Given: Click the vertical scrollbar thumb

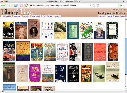Looking at the screenshot, I should [x=126, y=56].
